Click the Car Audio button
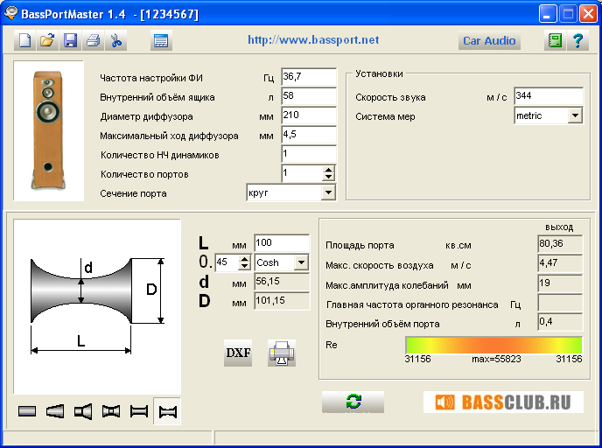This screenshot has width=602, height=448. [x=489, y=41]
